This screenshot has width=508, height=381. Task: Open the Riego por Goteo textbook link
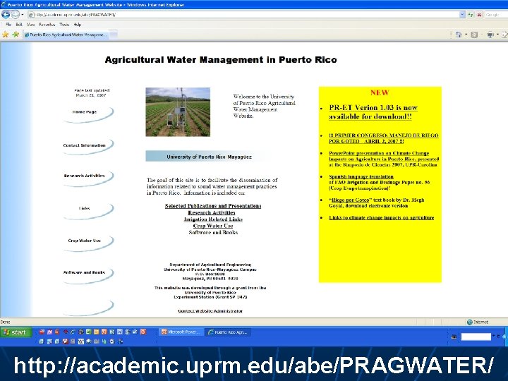click(x=350, y=200)
